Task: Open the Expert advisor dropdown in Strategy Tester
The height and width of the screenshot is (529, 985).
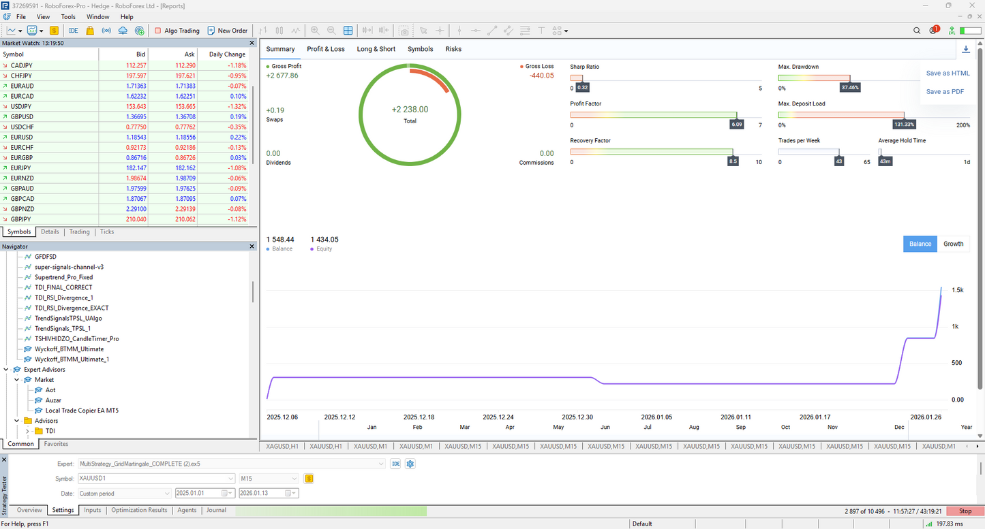Action: [382, 464]
